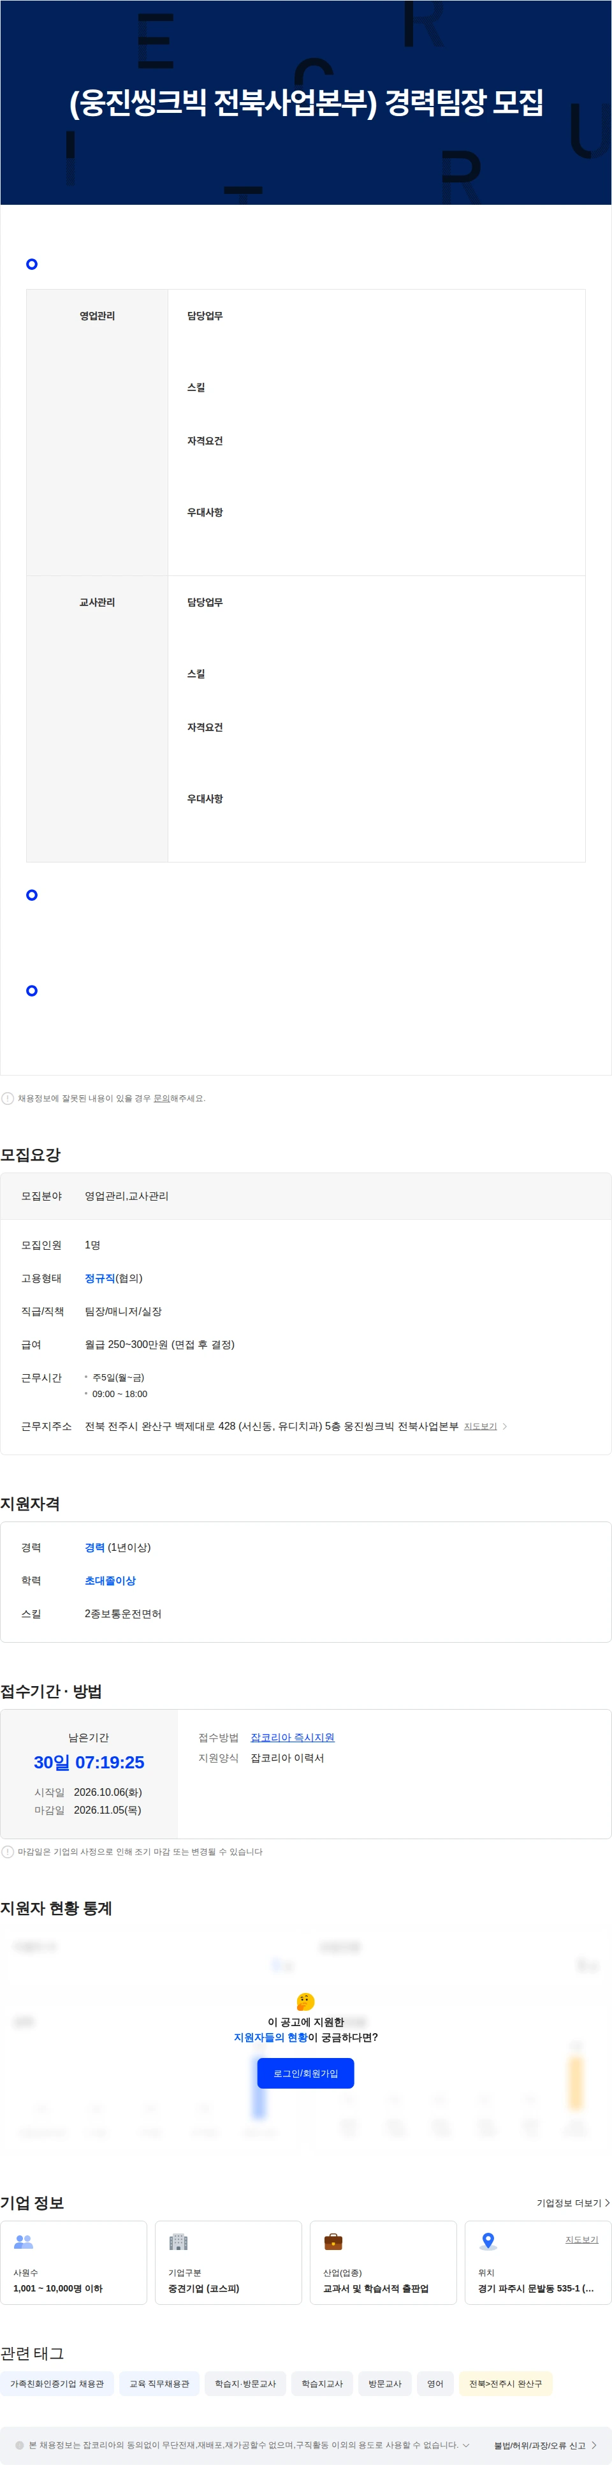The width and height of the screenshot is (612, 2465).
Task: Select the 전북>전주시 완산구 tag
Action: 505,2383
